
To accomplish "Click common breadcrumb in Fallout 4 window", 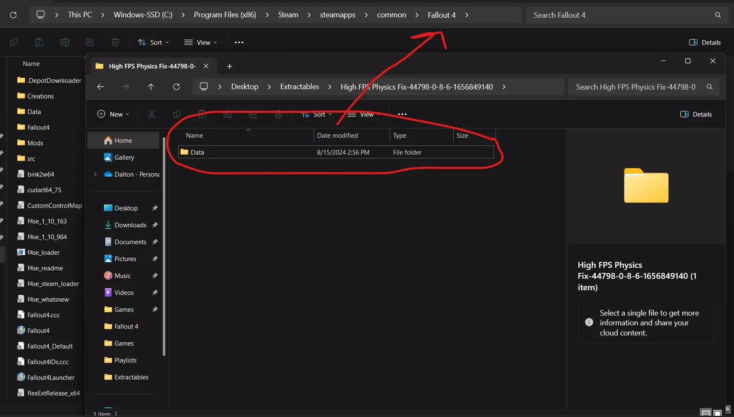I will coord(392,15).
